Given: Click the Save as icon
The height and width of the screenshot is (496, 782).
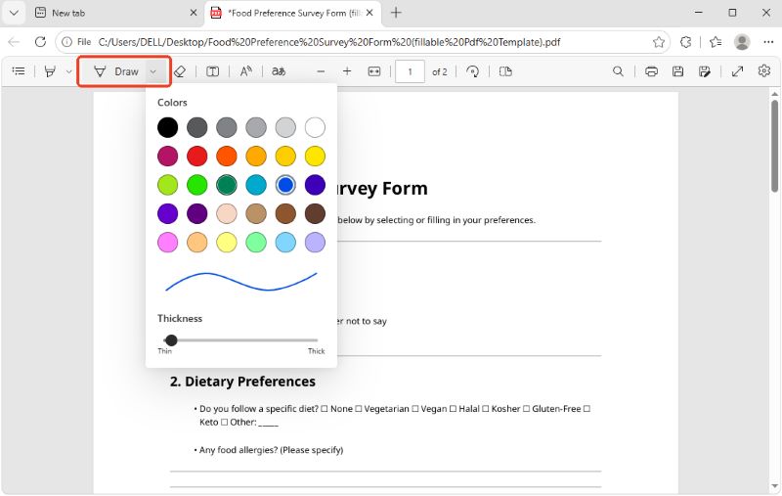Looking at the screenshot, I should pos(704,71).
